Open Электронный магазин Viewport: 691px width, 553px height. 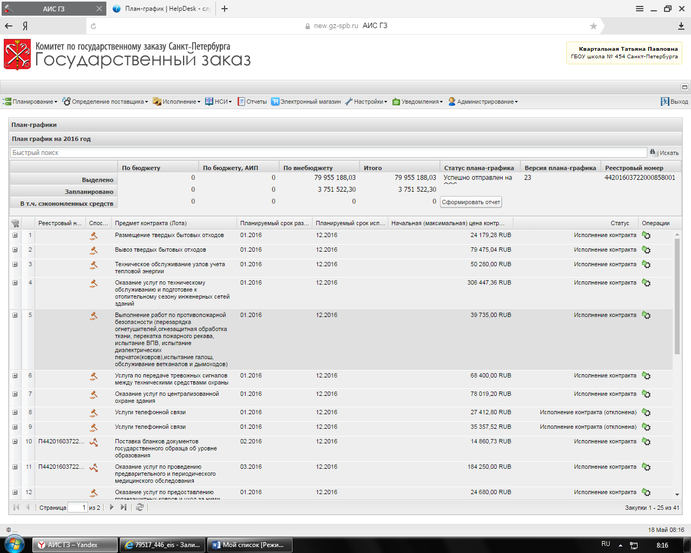(x=306, y=102)
